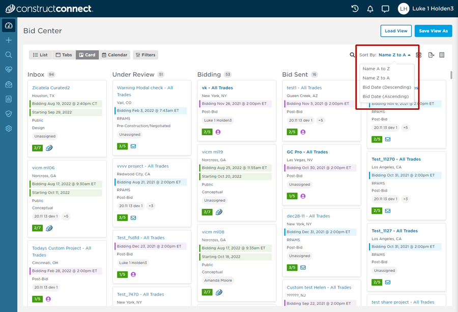
Task: Click the LH user avatar
Action: pos(404,9)
